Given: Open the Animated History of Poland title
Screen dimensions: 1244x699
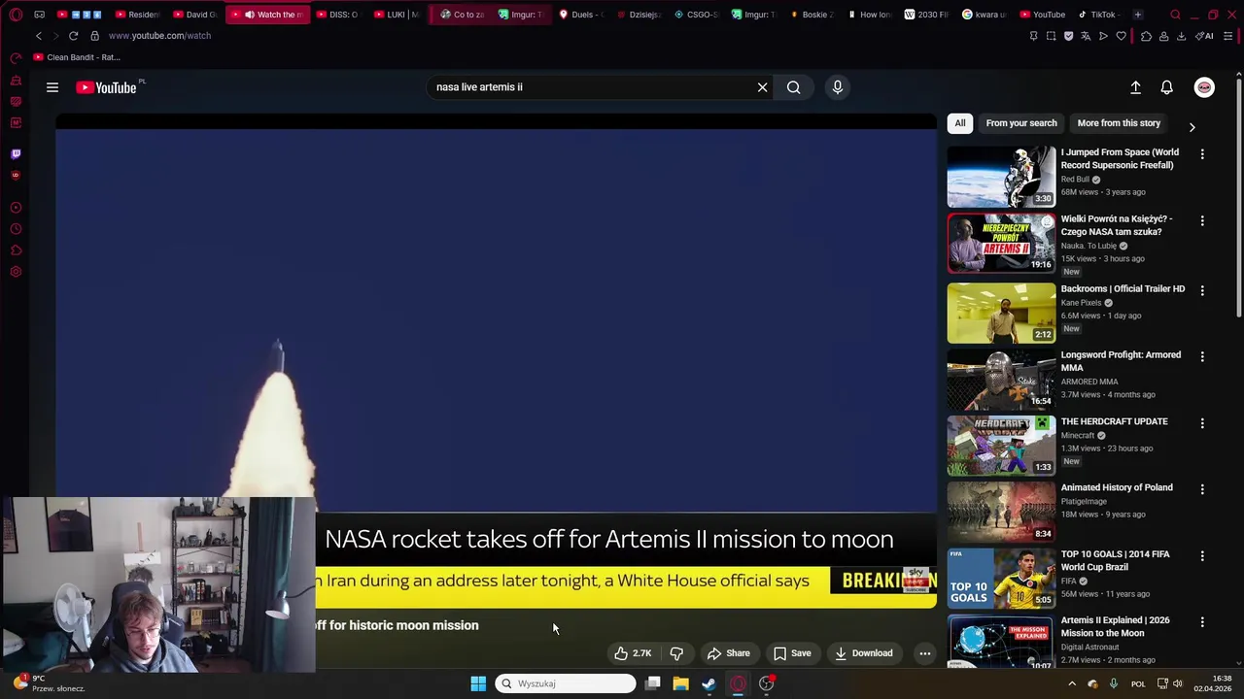Looking at the screenshot, I should click(x=1117, y=487).
